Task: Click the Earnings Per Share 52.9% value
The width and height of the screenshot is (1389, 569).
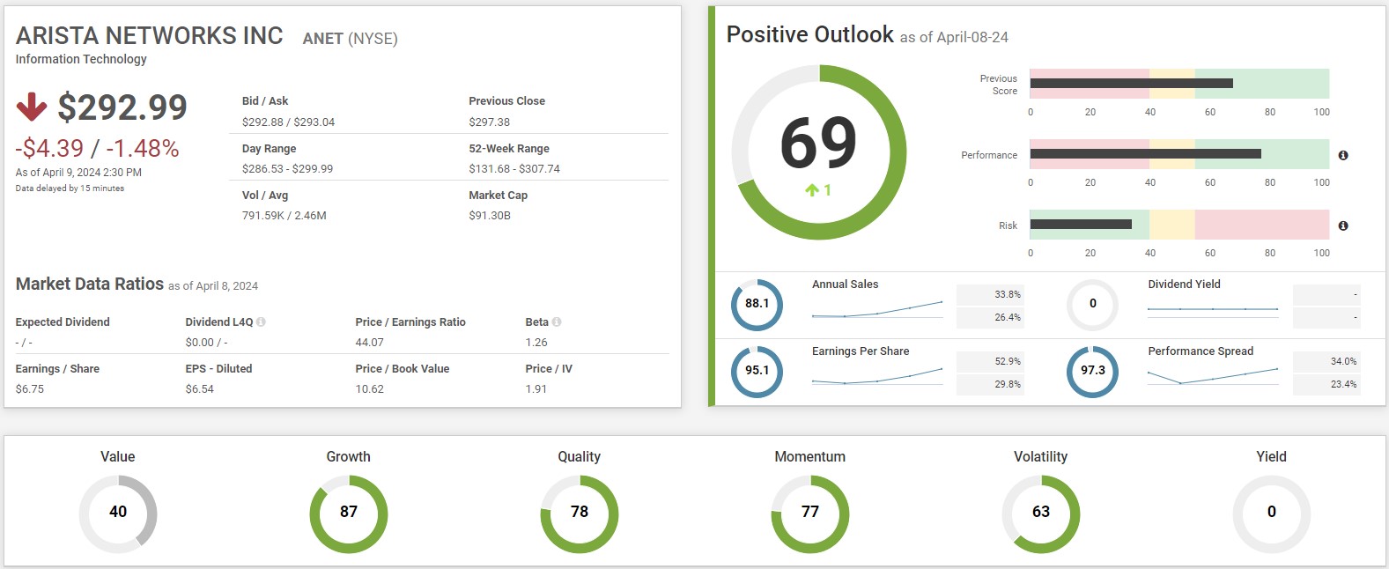Action: (x=1008, y=361)
